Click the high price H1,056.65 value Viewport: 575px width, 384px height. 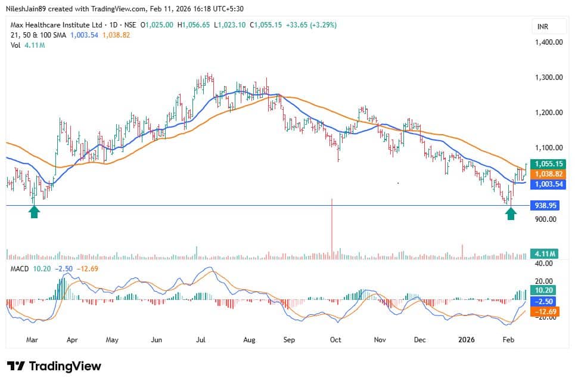point(194,25)
